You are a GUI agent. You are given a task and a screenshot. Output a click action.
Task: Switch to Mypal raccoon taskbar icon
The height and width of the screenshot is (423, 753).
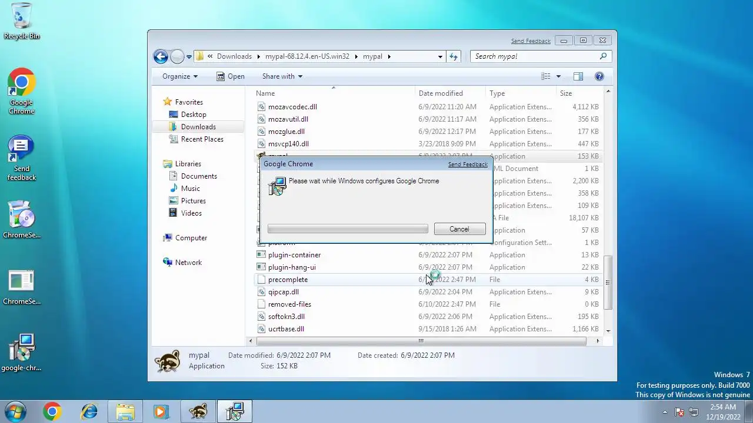[198, 411]
